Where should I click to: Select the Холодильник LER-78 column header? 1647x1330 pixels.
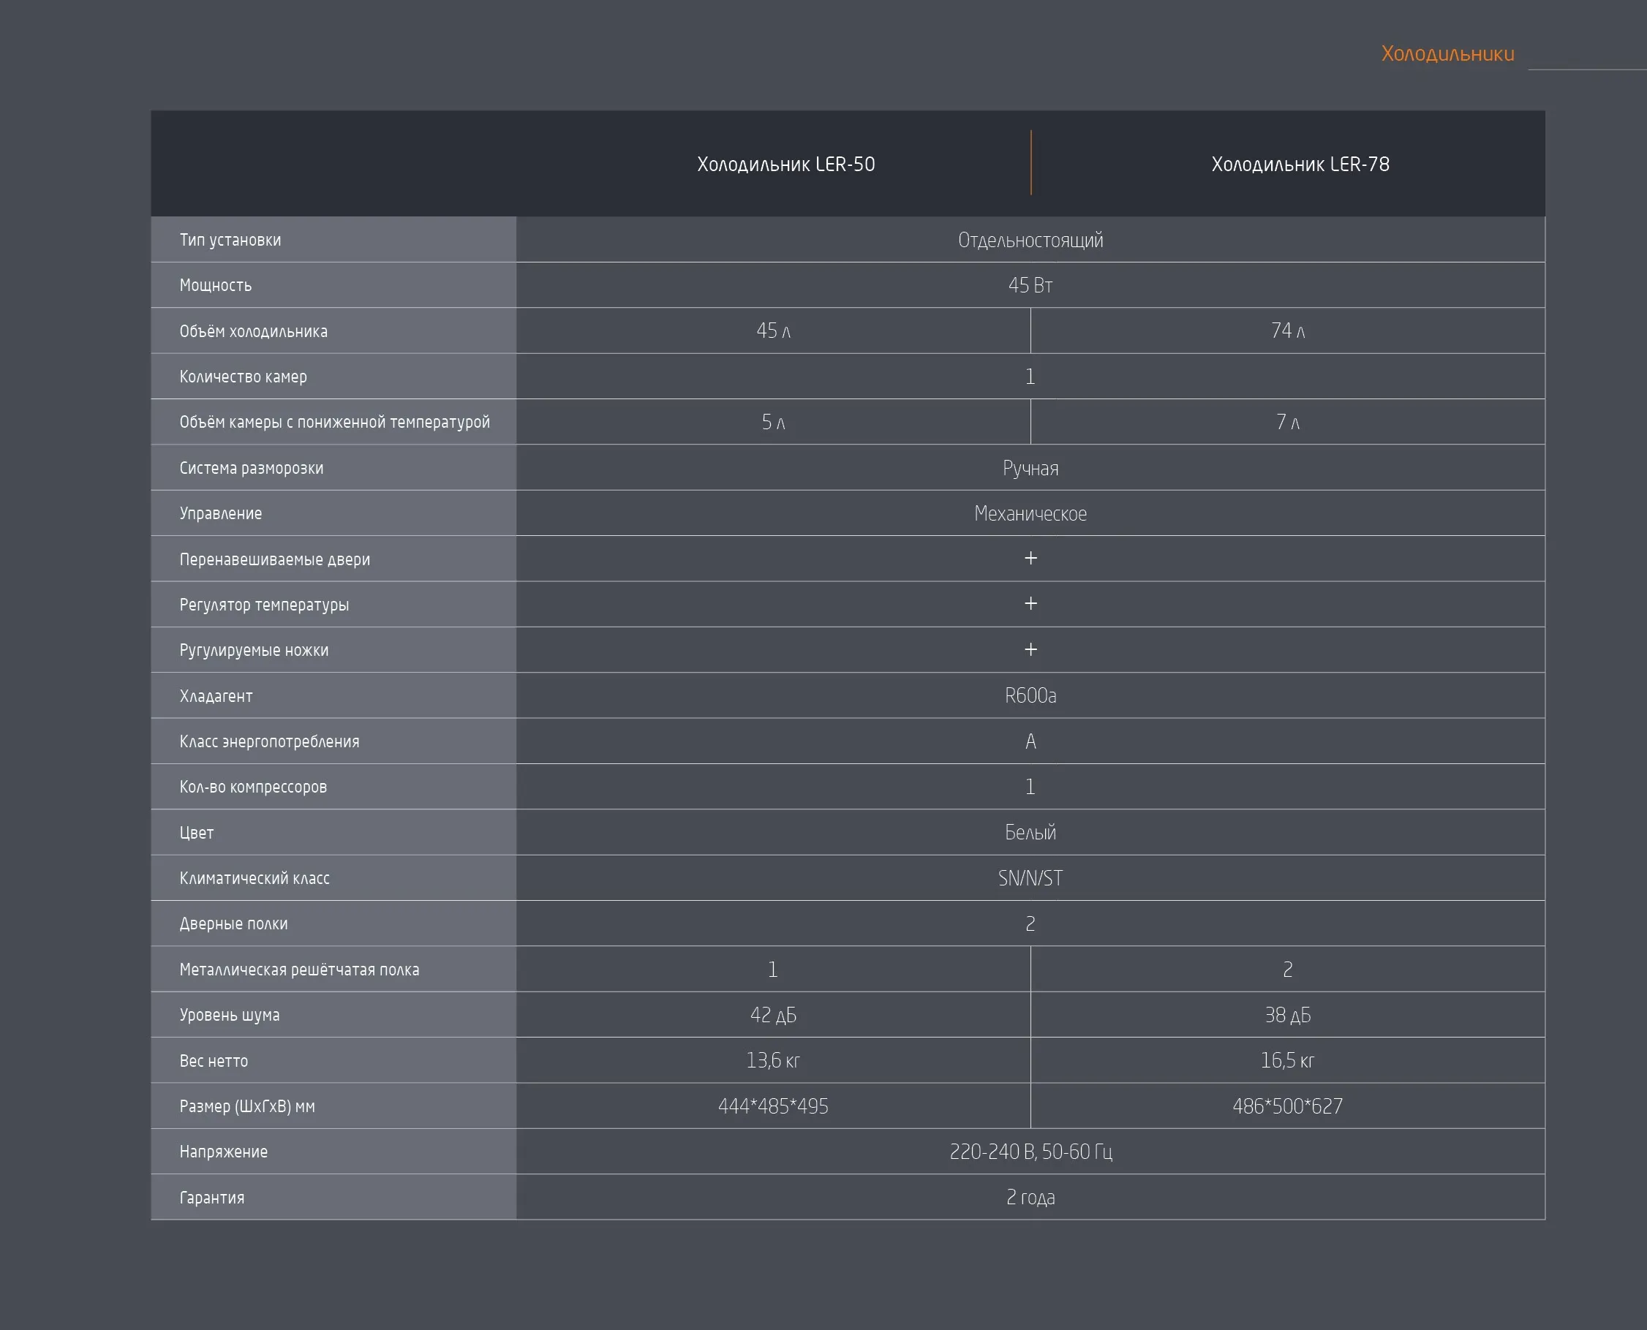1300,164
